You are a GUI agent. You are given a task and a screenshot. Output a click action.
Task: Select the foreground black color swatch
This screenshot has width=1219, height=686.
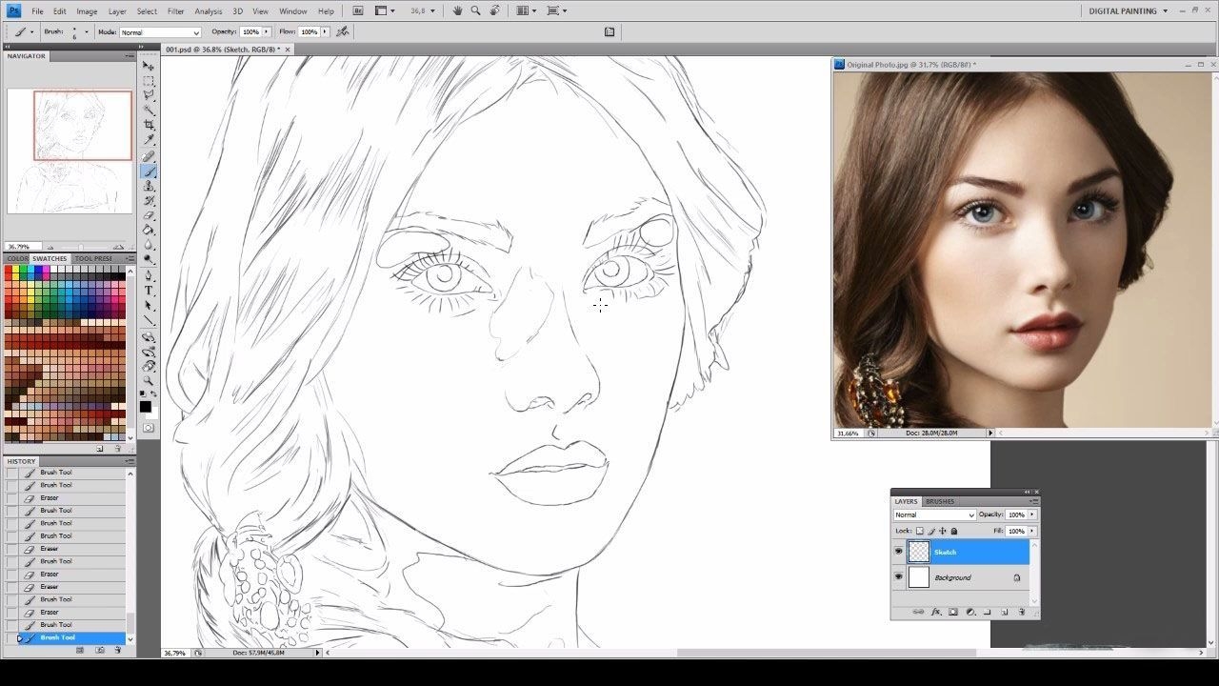tap(145, 406)
